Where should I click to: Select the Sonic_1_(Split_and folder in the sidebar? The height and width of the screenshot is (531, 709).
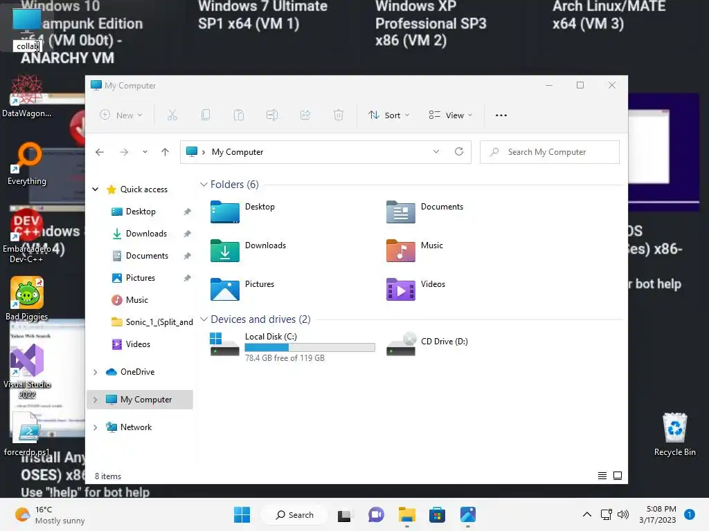pyautogui.click(x=152, y=322)
